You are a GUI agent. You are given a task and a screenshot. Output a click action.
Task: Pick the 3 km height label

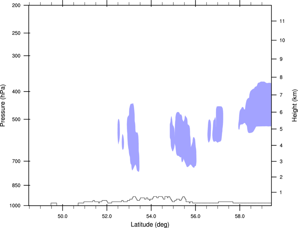(281, 161)
